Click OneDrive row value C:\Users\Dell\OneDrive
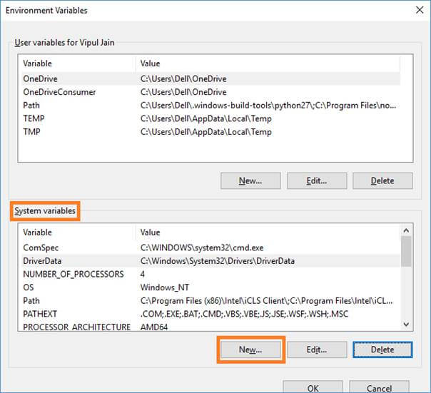Image resolution: width=431 pixels, height=393 pixels. click(183, 79)
